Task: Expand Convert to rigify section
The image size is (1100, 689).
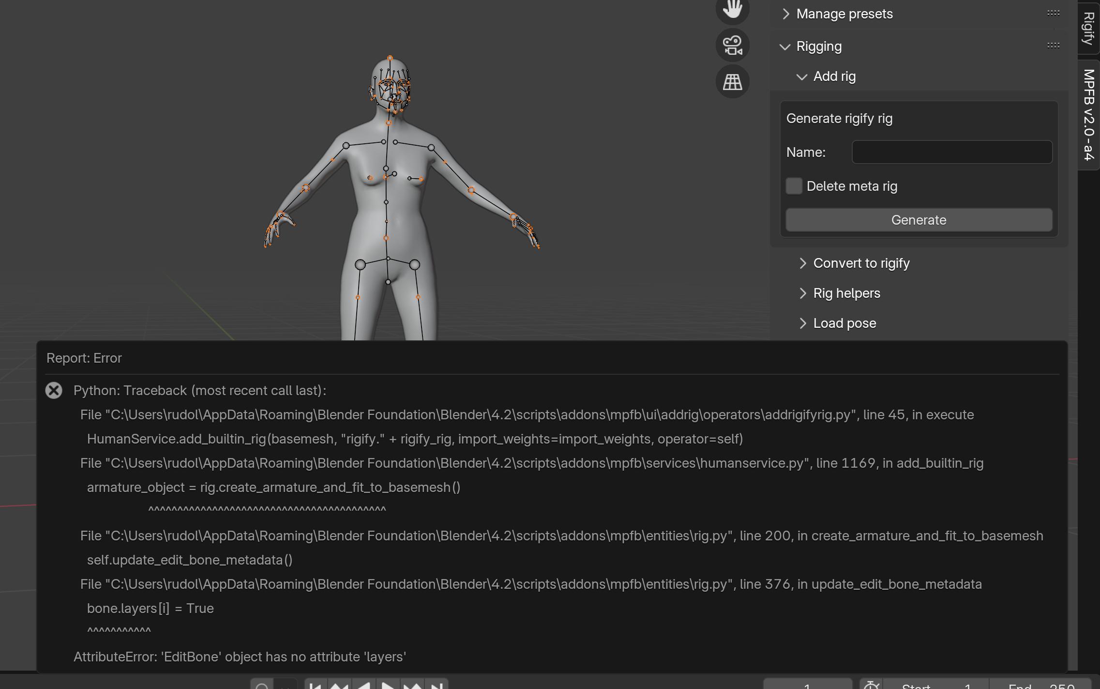Action: (x=861, y=263)
